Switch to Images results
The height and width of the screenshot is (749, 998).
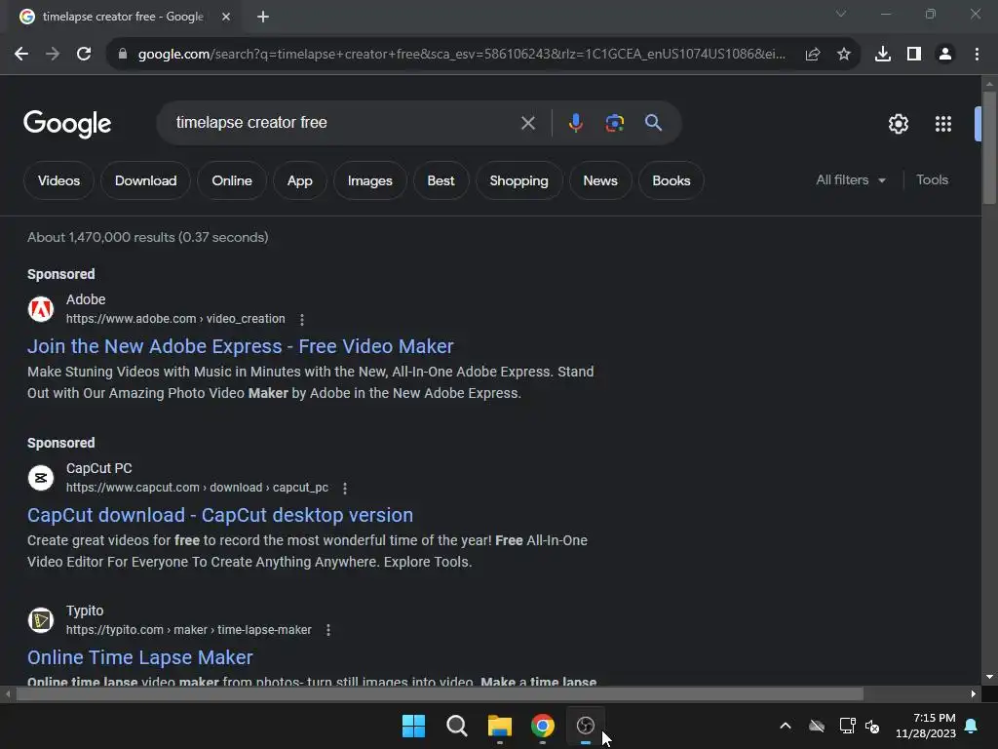369,180
